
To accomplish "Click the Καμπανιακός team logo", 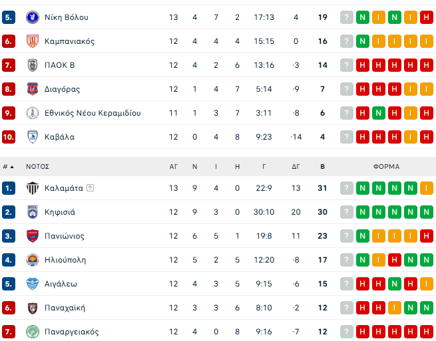I will pyautogui.click(x=32, y=41).
